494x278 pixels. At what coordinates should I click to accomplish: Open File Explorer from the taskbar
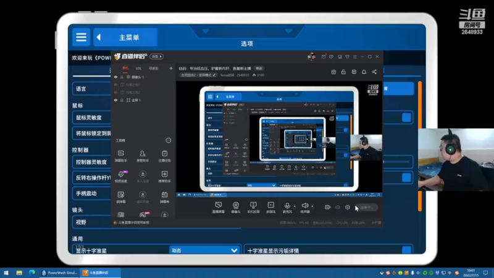(19, 272)
